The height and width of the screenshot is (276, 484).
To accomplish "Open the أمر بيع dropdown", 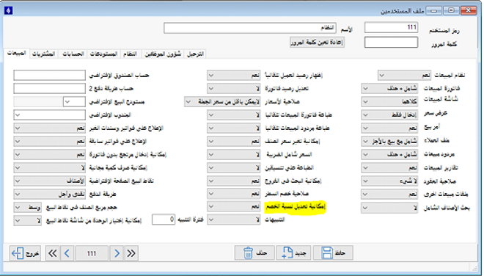I will 389,128.
